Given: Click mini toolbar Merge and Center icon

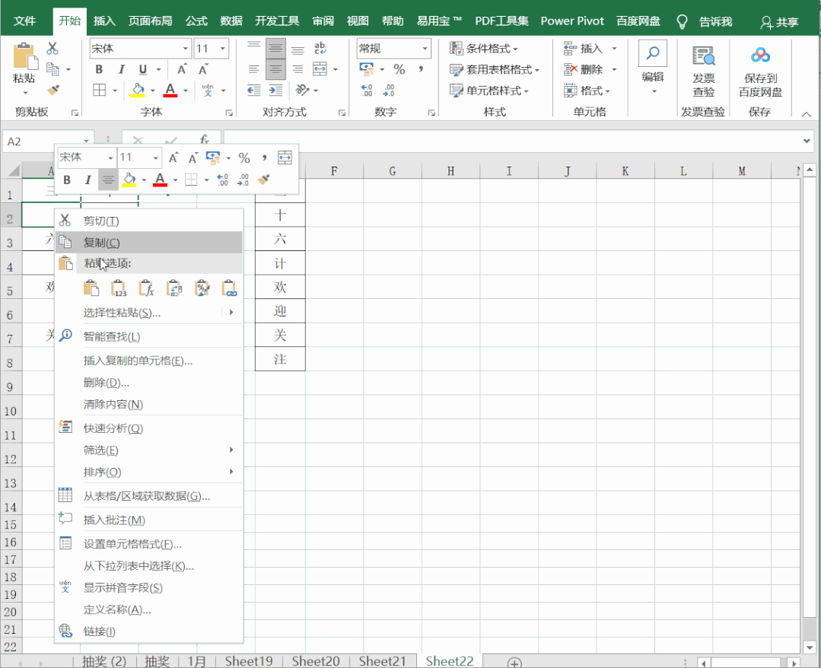Looking at the screenshot, I should (285, 157).
